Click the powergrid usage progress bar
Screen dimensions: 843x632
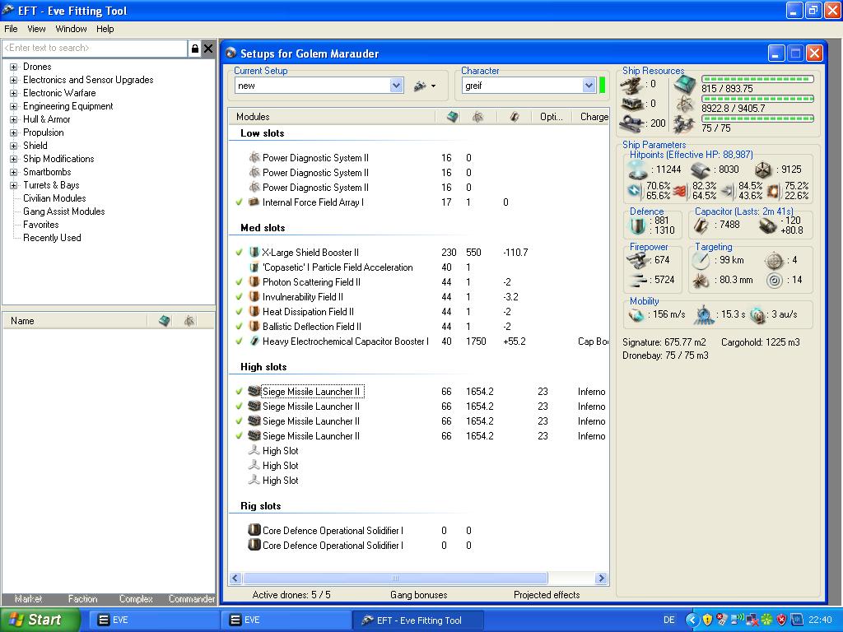pos(757,99)
